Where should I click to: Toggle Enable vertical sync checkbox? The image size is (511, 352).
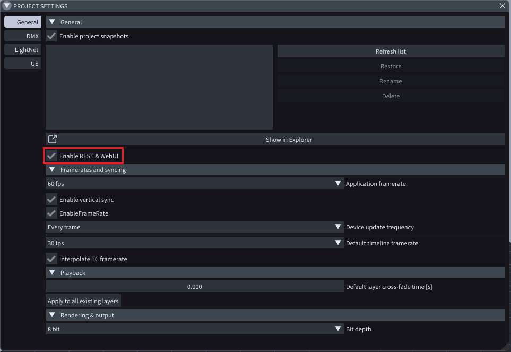[x=51, y=200]
